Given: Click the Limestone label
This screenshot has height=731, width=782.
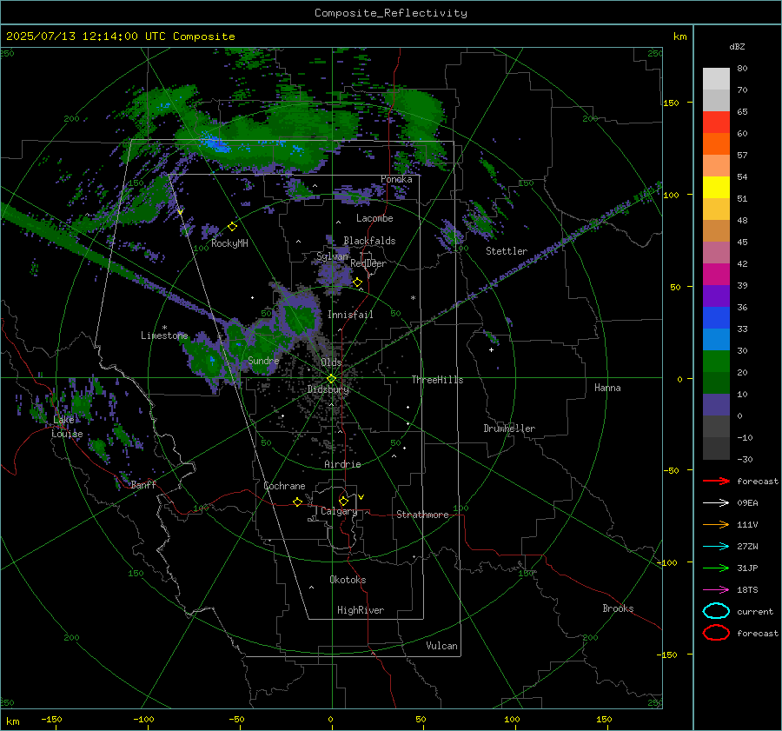Looking at the screenshot, I should point(164,336).
